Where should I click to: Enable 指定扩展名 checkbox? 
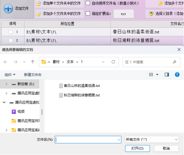tap(88, 14)
